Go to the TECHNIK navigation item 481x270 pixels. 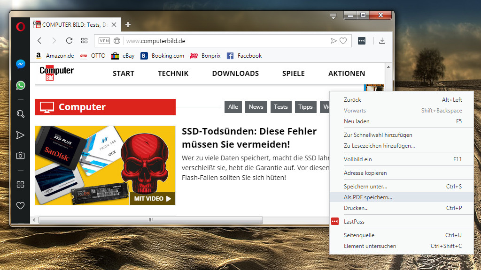(x=173, y=74)
